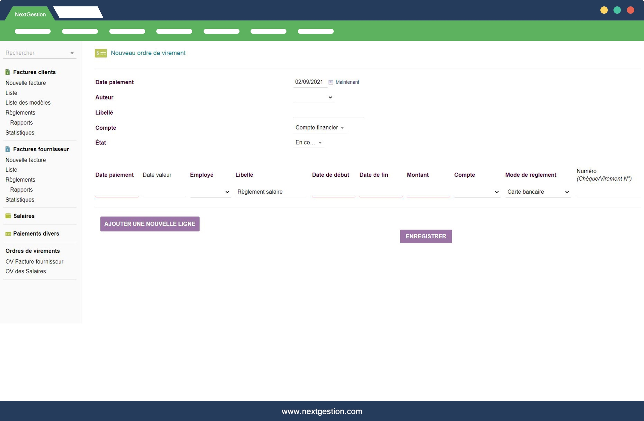This screenshot has width=644, height=421.
Task: Click the Paiements divers section icon
Action: (8, 234)
